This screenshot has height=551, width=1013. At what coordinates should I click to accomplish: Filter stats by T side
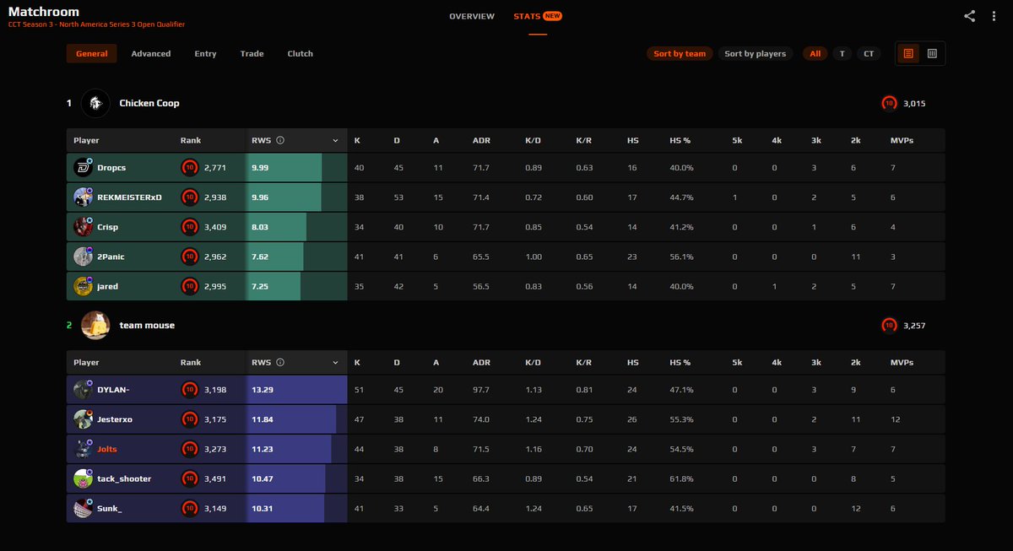click(841, 53)
